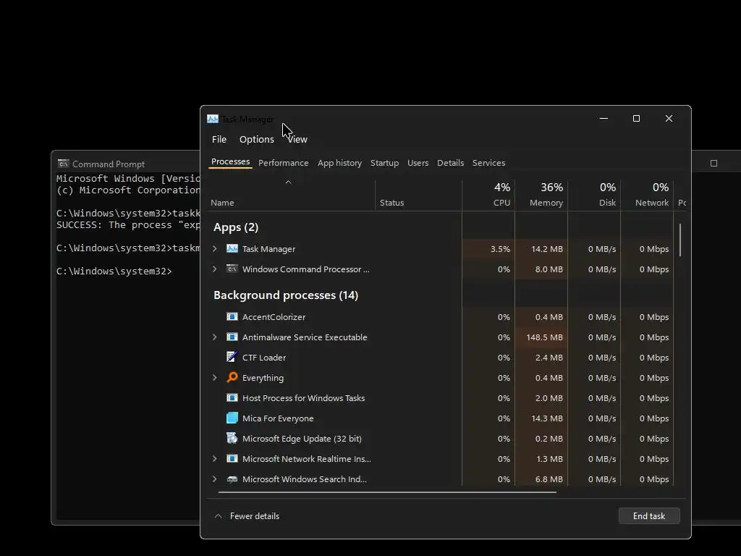Click the vertical scrollbar in process list
The image size is (741, 556).
[x=680, y=240]
